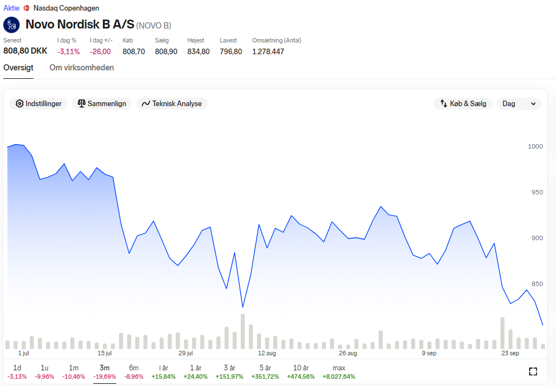Click the line-chart icon on Teknisk Analyse
The height and width of the screenshot is (386, 556).
point(146,103)
